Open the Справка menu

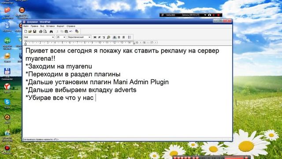click(x=70, y=26)
